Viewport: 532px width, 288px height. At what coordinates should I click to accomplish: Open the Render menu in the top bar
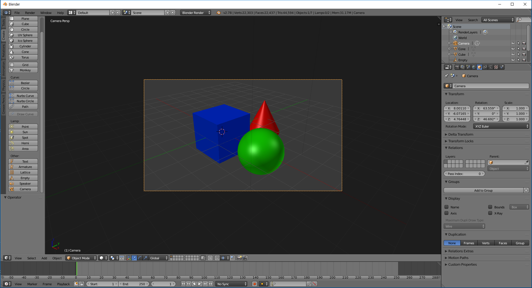coord(30,13)
